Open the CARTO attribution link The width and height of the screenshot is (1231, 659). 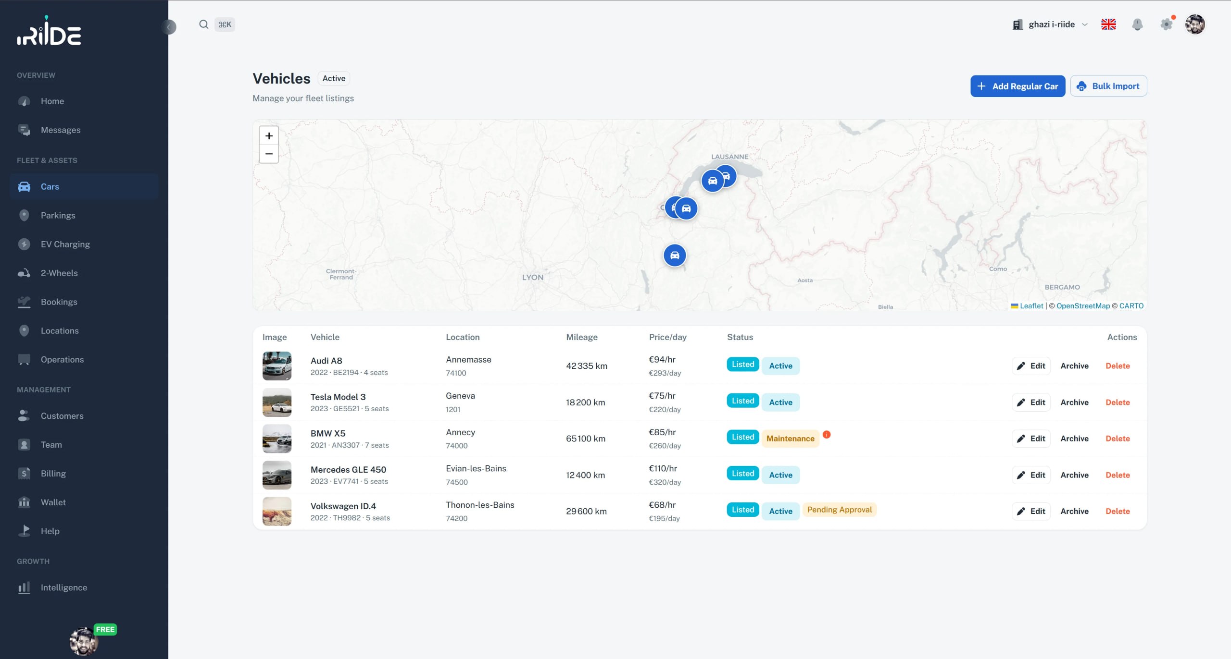(x=1131, y=306)
